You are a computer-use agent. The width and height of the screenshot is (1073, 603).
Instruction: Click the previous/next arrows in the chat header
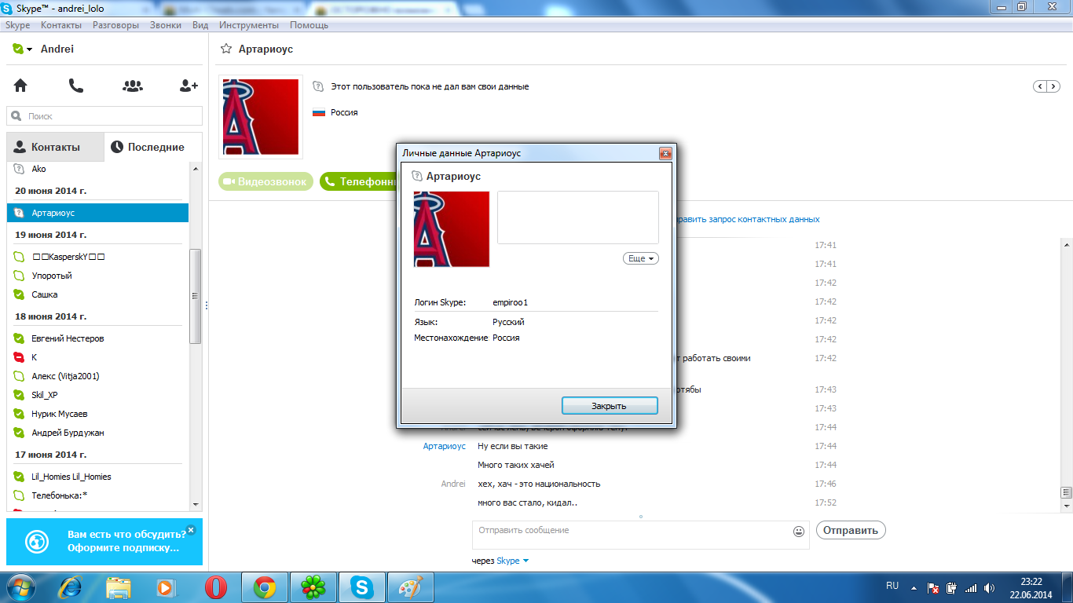[x=1048, y=86]
